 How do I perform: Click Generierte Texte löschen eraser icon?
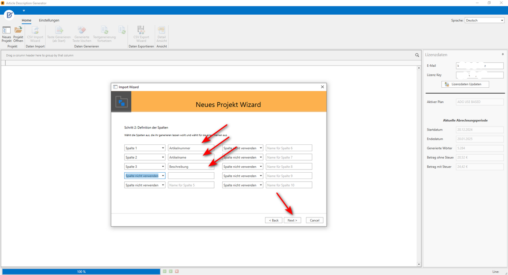click(x=82, y=30)
